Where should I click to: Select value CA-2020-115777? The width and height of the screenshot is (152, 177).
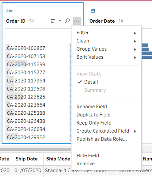(x=26, y=73)
